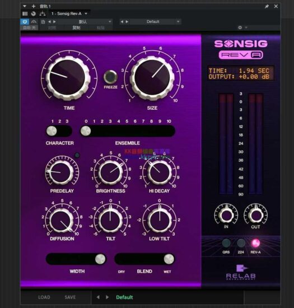
Task: Click the DRY label of BLEND
Action: (x=122, y=272)
